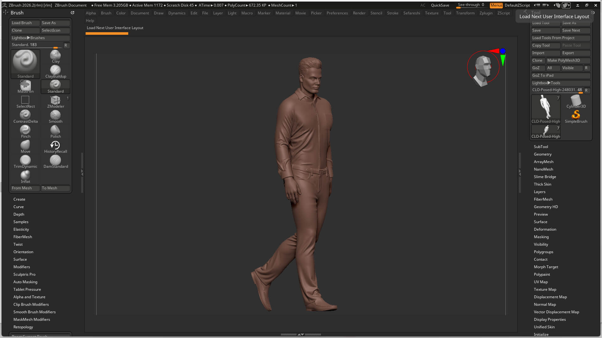The width and height of the screenshot is (602, 338).
Task: Toggle GoZ Visible option
Action: point(572,68)
